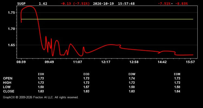Click the -7.51% range value at top right

click(x=164, y=4)
